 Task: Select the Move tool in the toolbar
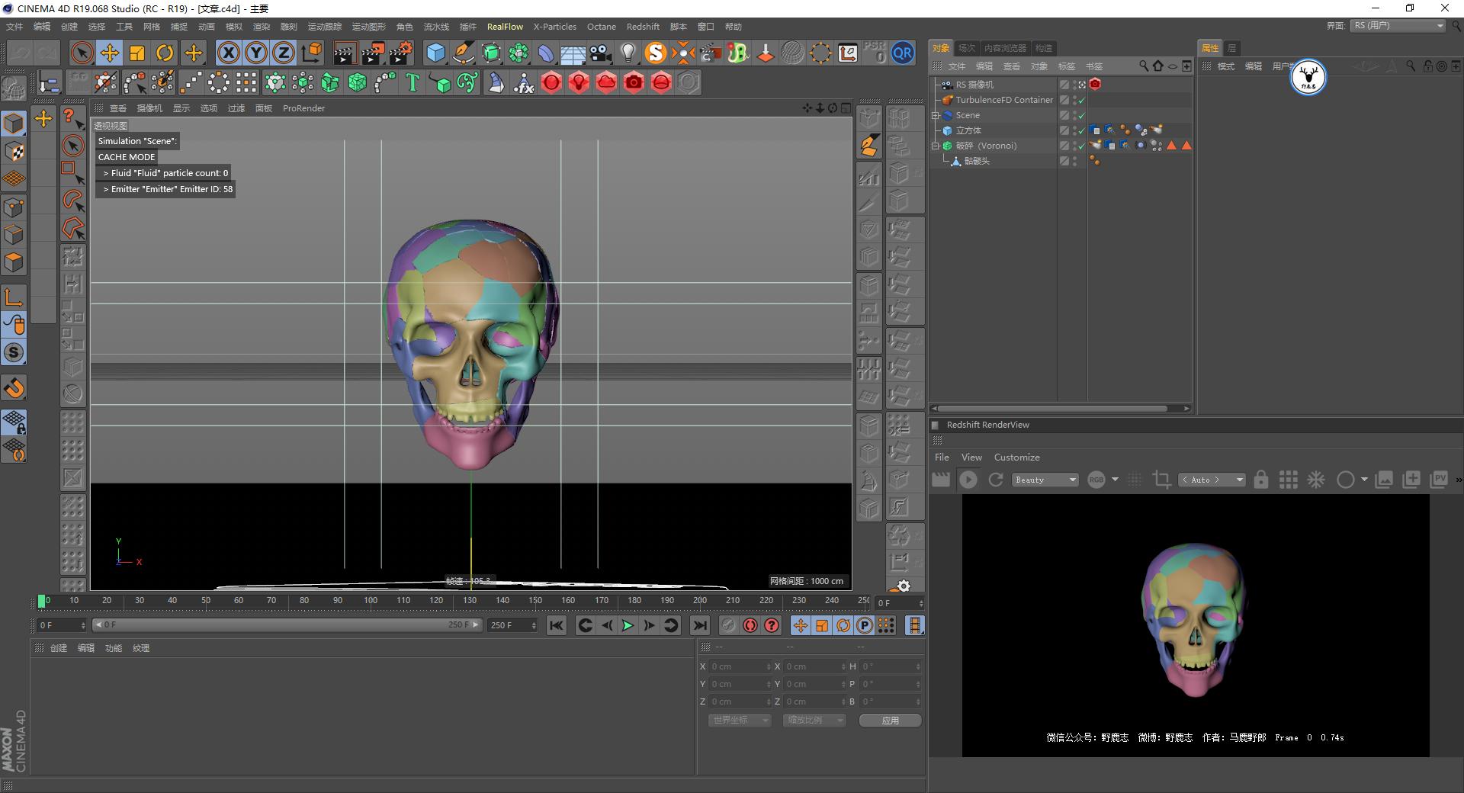[110, 53]
